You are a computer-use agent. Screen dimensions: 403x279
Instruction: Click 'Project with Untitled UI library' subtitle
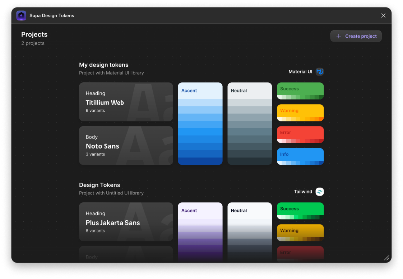pyautogui.click(x=111, y=193)
